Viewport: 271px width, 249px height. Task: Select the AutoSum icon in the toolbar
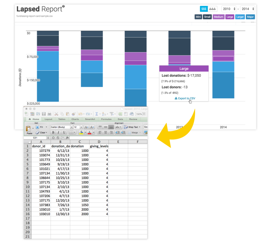(x=97, y=114)
